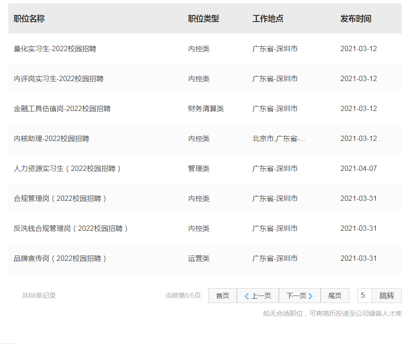
Task: Click the left arrow icon beside 上一页
Action: 246,296
